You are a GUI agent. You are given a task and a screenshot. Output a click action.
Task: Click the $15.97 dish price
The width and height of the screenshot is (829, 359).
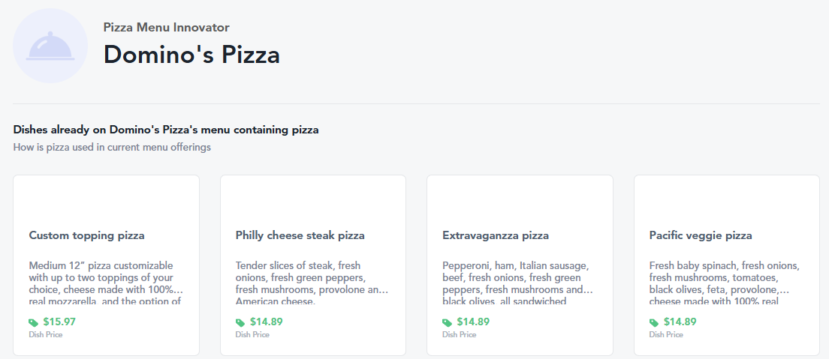tap(59, 322)
